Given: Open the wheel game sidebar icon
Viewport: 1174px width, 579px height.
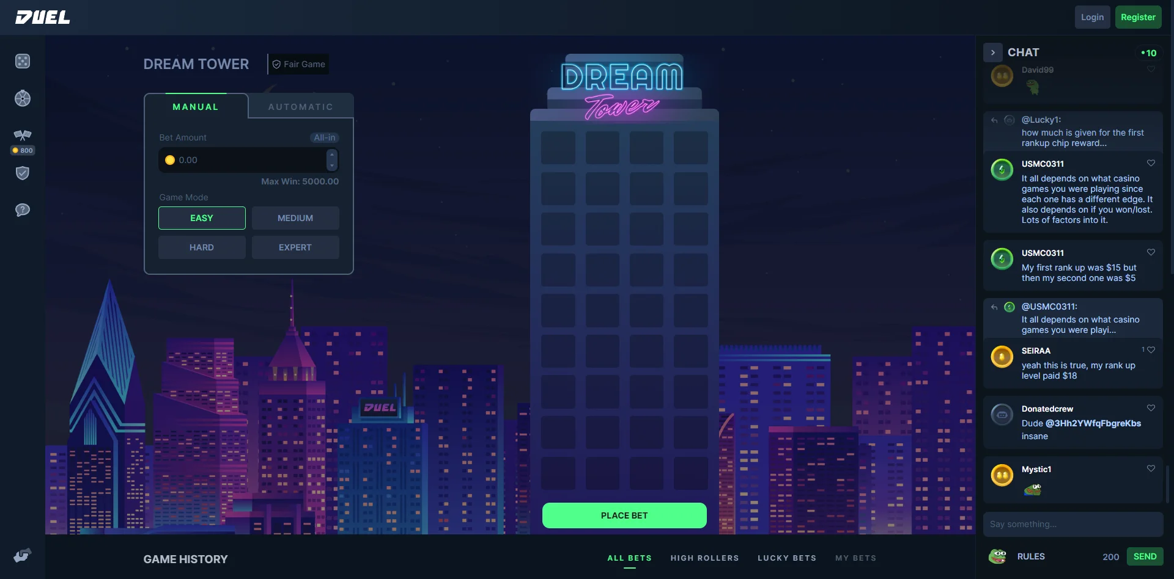Looking at the screenshot, I should (23, 98).
